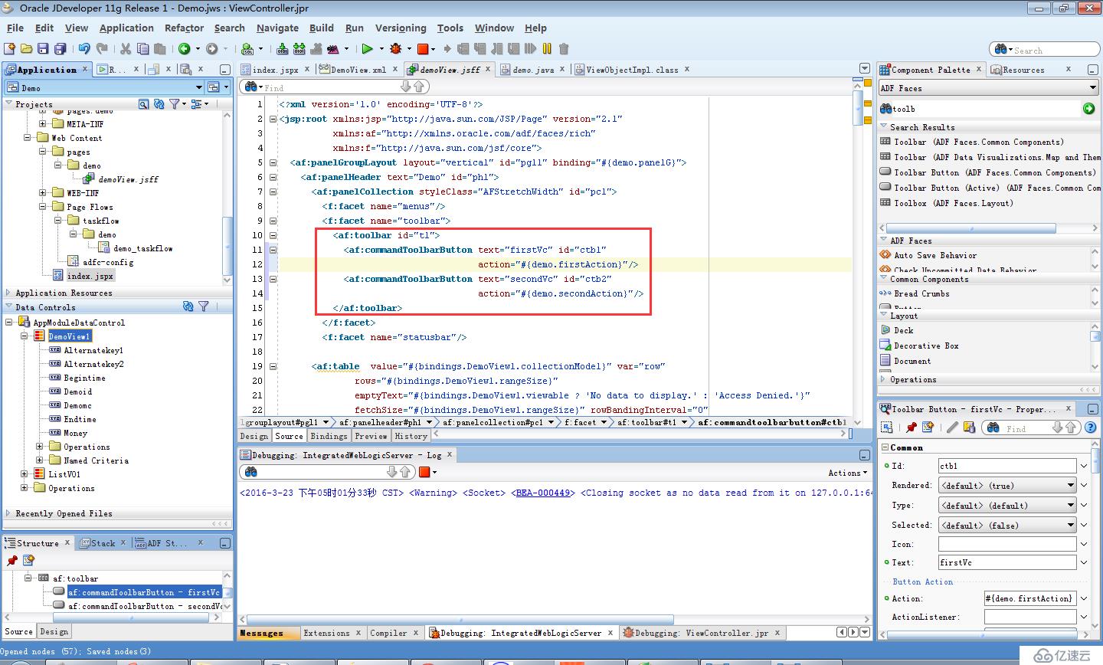
Task: Open the ADF Faces palette dropdown
Action: click(1093, 88)
